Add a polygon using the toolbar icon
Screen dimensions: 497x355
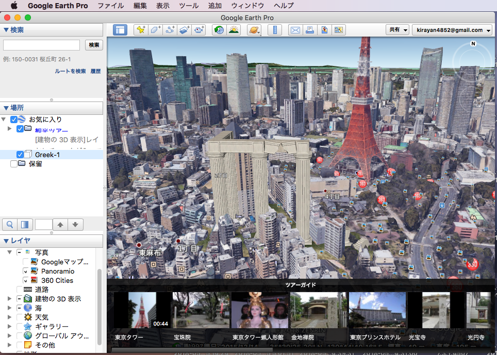coord(156,30)
